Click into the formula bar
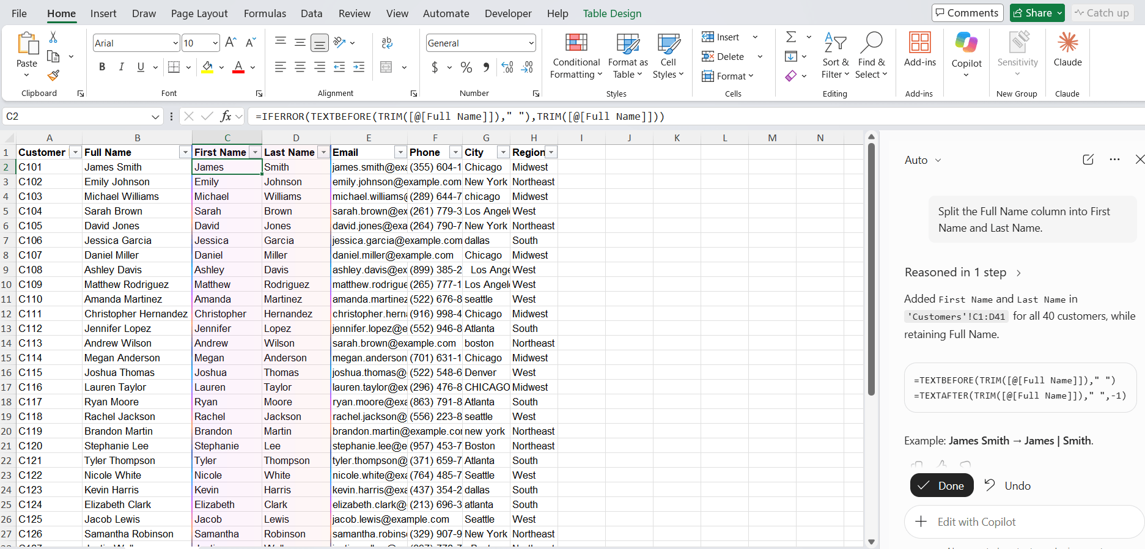Screen dimensions: 1145x549 click(x=697, y=116)
